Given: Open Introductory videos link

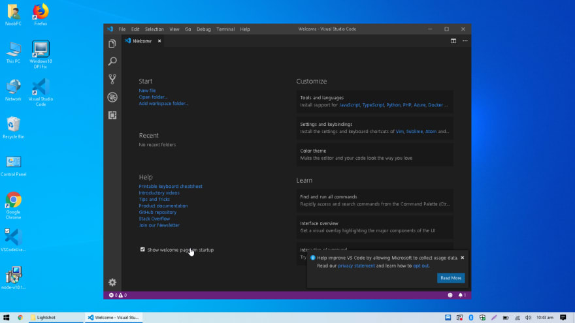Looking at the screenshot, I should [x=159, y=192].
